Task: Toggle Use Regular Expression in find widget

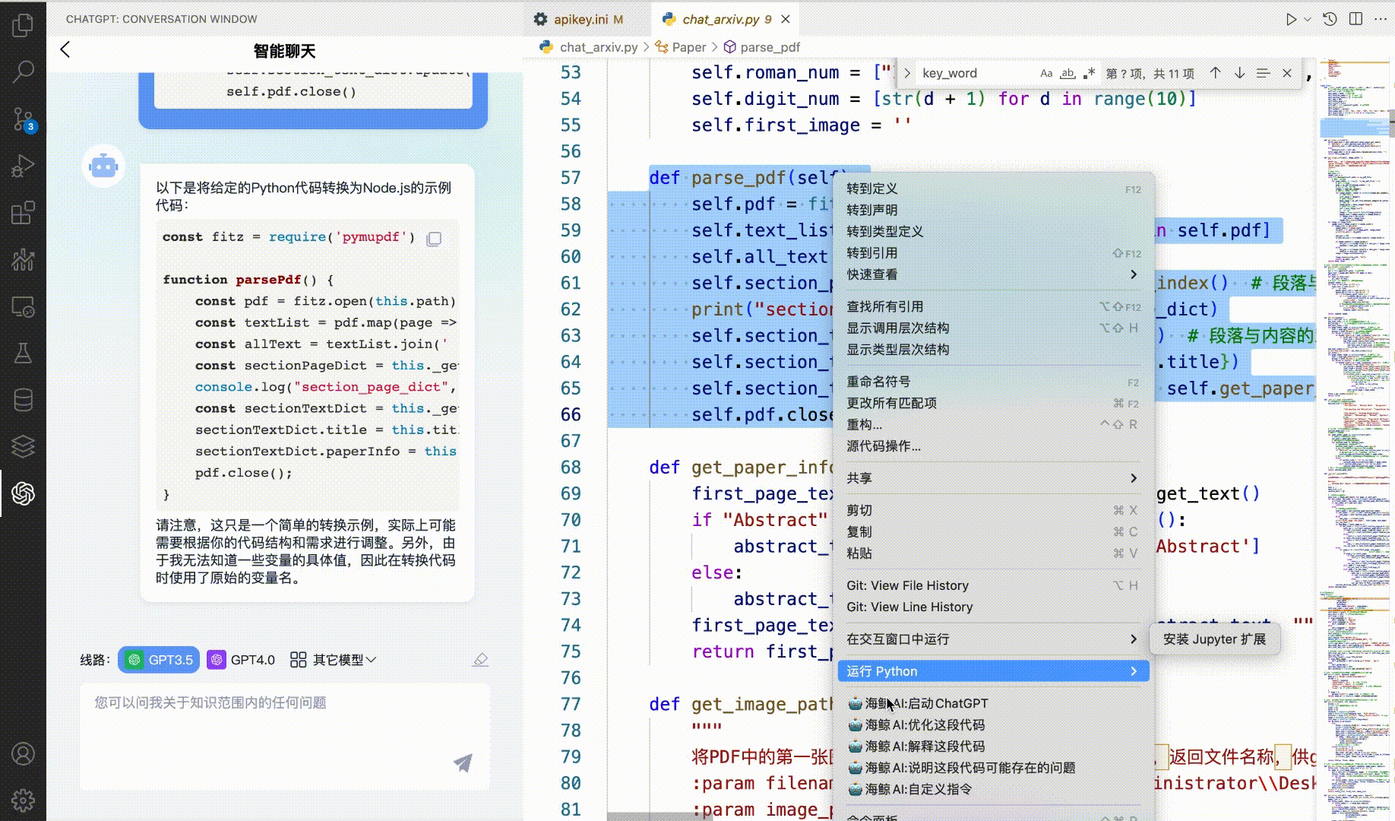Action: (1090, 73)
